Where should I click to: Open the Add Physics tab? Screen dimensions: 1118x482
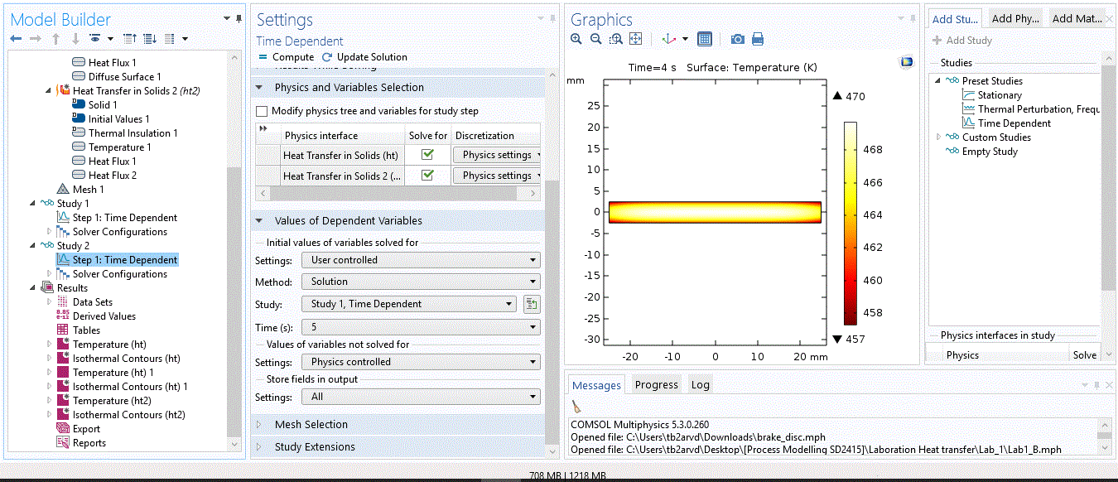point(1014,18)
